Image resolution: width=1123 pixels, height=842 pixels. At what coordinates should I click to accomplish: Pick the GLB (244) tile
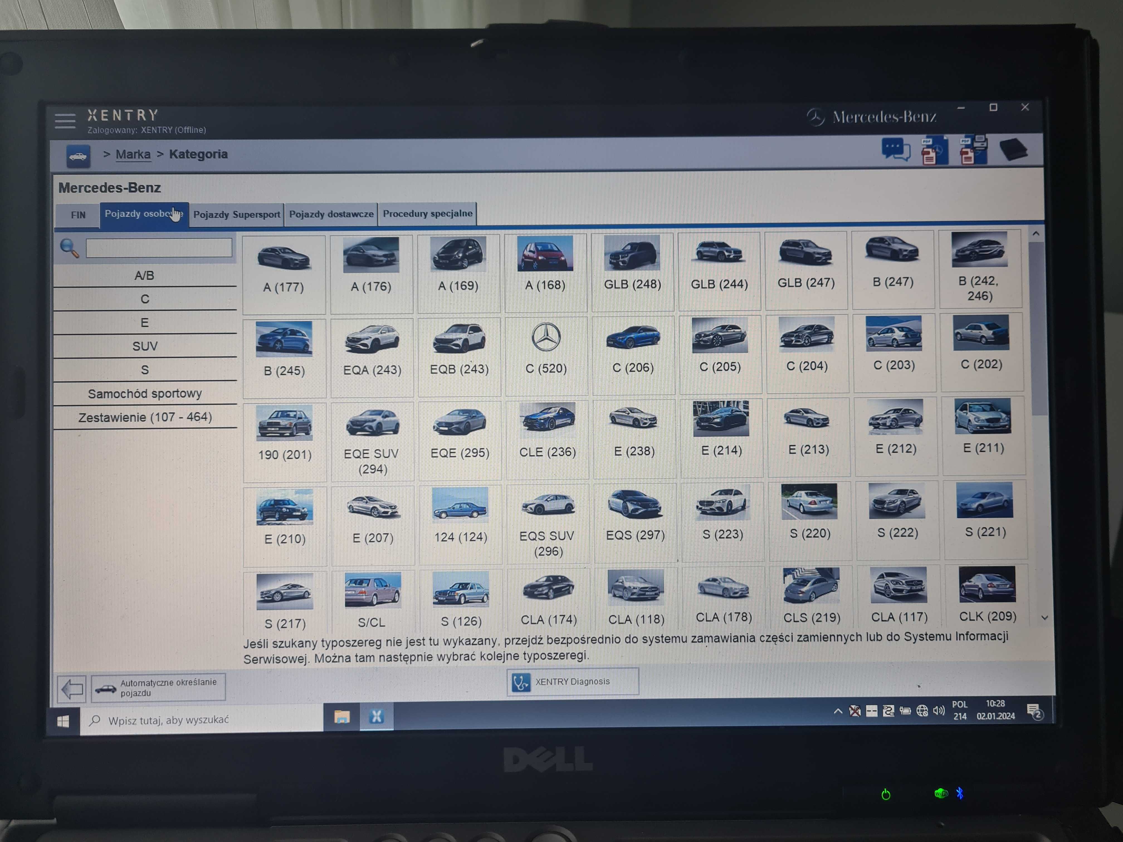pyautogui.click(x=719, y=271)
